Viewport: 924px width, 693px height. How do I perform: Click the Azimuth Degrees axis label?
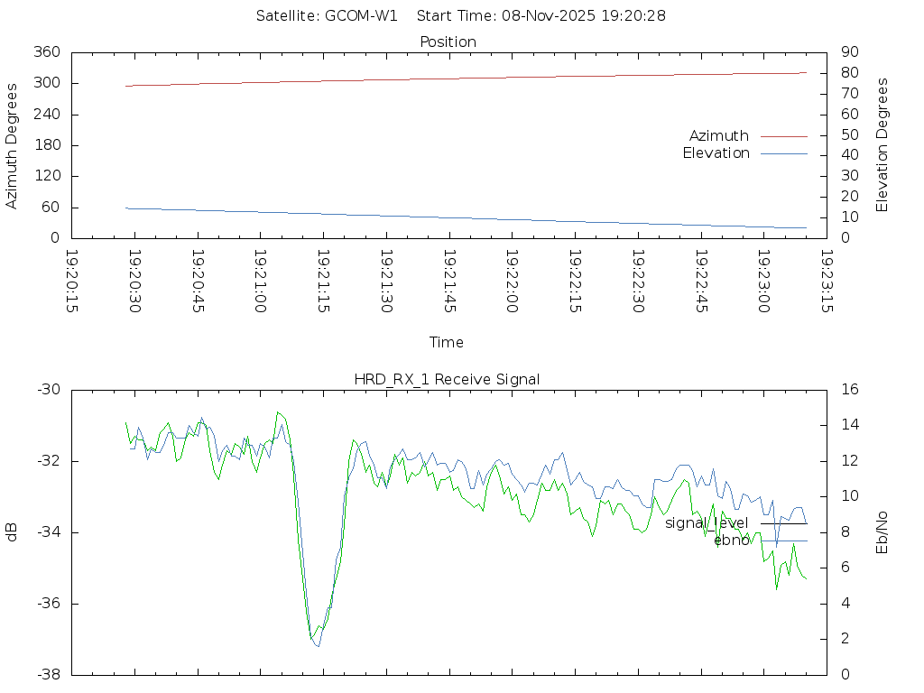pyautogui.click(x=13, y=145)
